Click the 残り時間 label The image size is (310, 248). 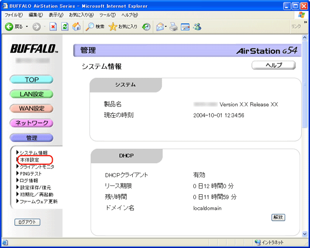[116, 197]
